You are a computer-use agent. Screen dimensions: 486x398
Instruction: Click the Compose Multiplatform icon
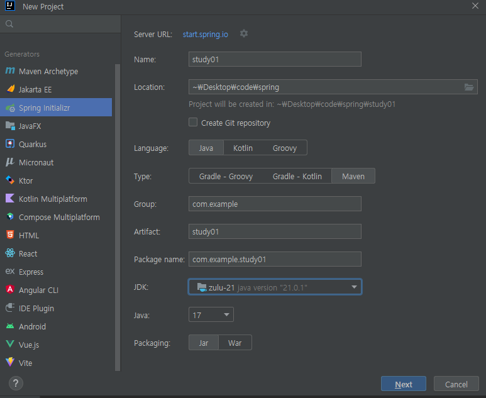pyautogui.click(x=10, y=217)
